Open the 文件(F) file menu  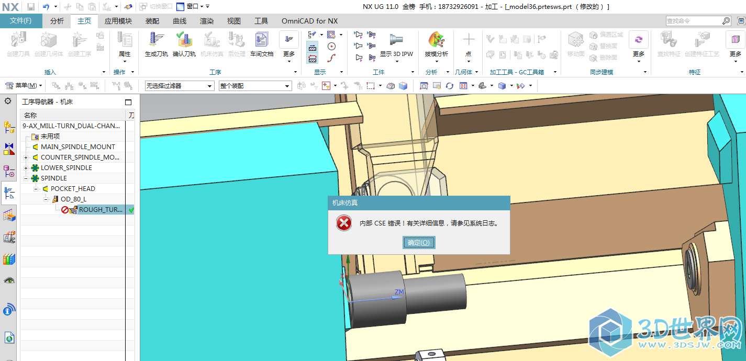tap(21, 21)
